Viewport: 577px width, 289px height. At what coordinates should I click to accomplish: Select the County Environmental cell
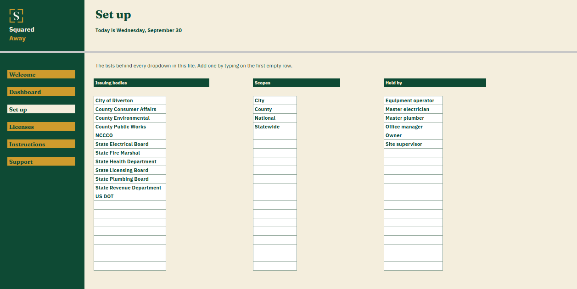[x=130, y=118]
